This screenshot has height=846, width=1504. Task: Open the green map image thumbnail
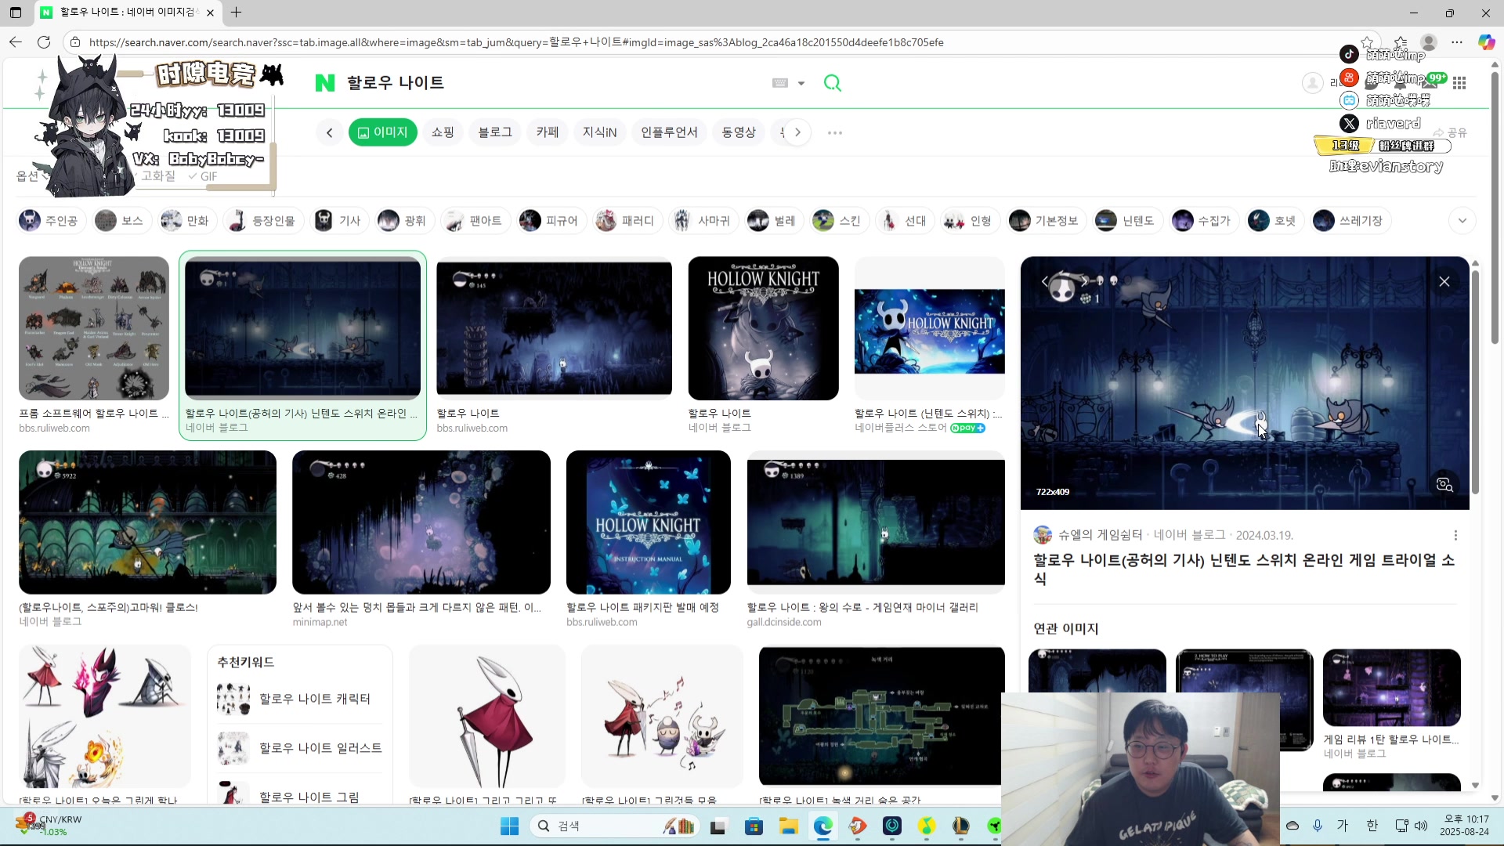(x=881, y=715)
